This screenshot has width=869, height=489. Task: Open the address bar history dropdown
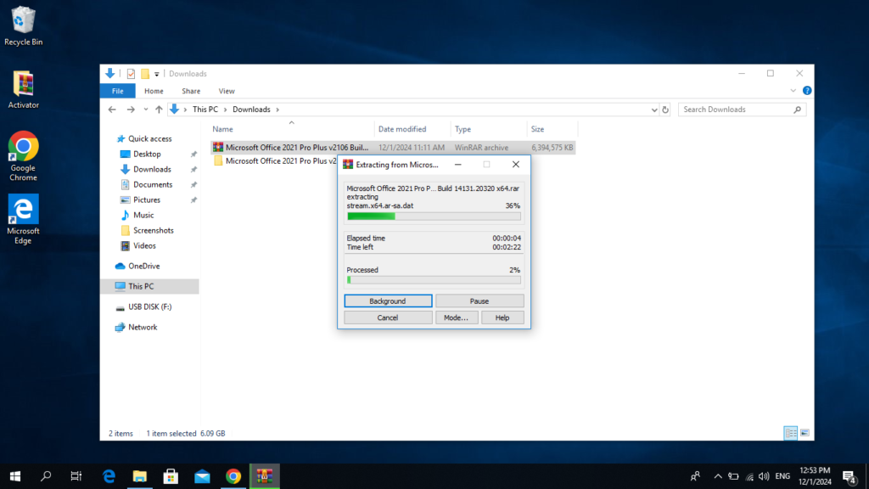point(654,110)
